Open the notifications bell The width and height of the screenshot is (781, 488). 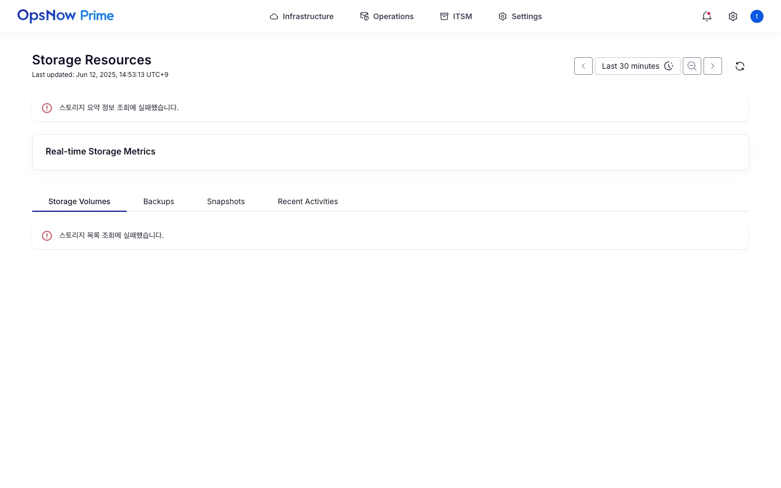(707, 16)
